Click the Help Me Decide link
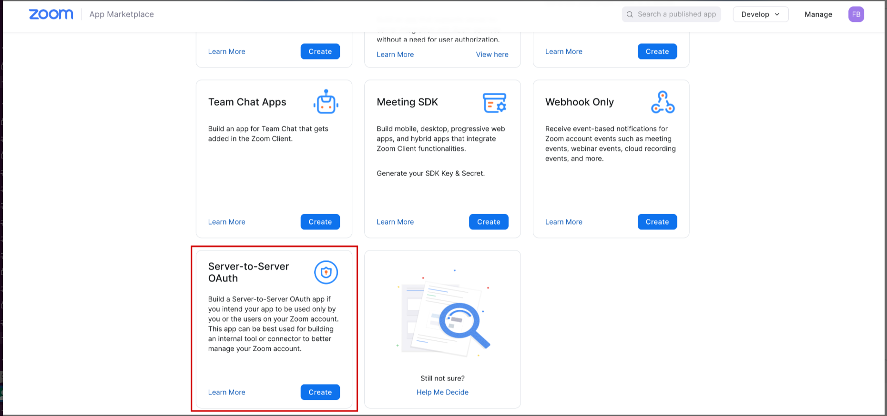Screen dimensions: 887x416 [x=442, y=392]
